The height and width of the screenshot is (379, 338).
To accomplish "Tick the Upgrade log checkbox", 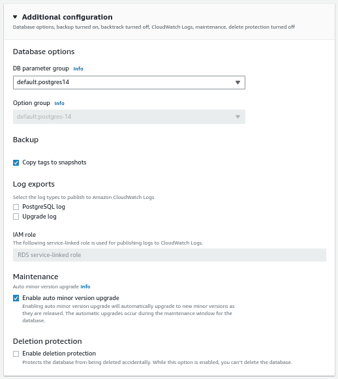I will (x=16, y=217).
